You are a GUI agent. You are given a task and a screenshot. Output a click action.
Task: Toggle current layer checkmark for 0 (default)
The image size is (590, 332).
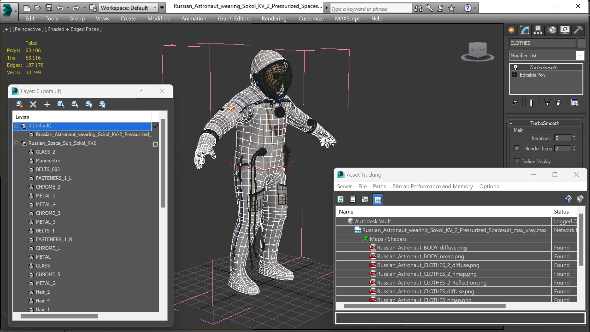pos(155,126)
